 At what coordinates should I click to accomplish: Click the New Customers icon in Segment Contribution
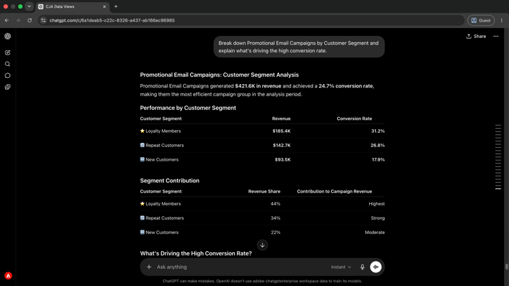click(143, 232)
